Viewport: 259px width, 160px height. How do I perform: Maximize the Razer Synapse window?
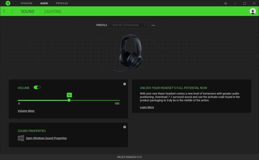245,3
